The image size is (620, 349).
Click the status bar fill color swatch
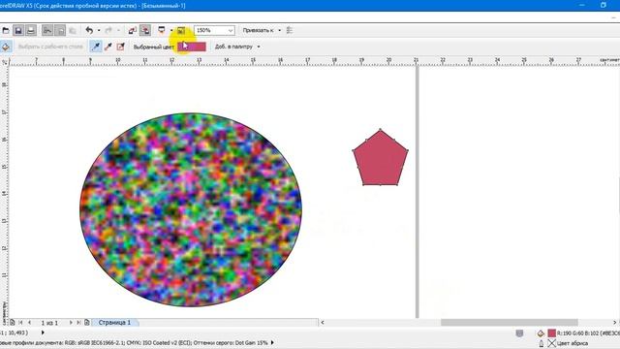click(551, 333)
